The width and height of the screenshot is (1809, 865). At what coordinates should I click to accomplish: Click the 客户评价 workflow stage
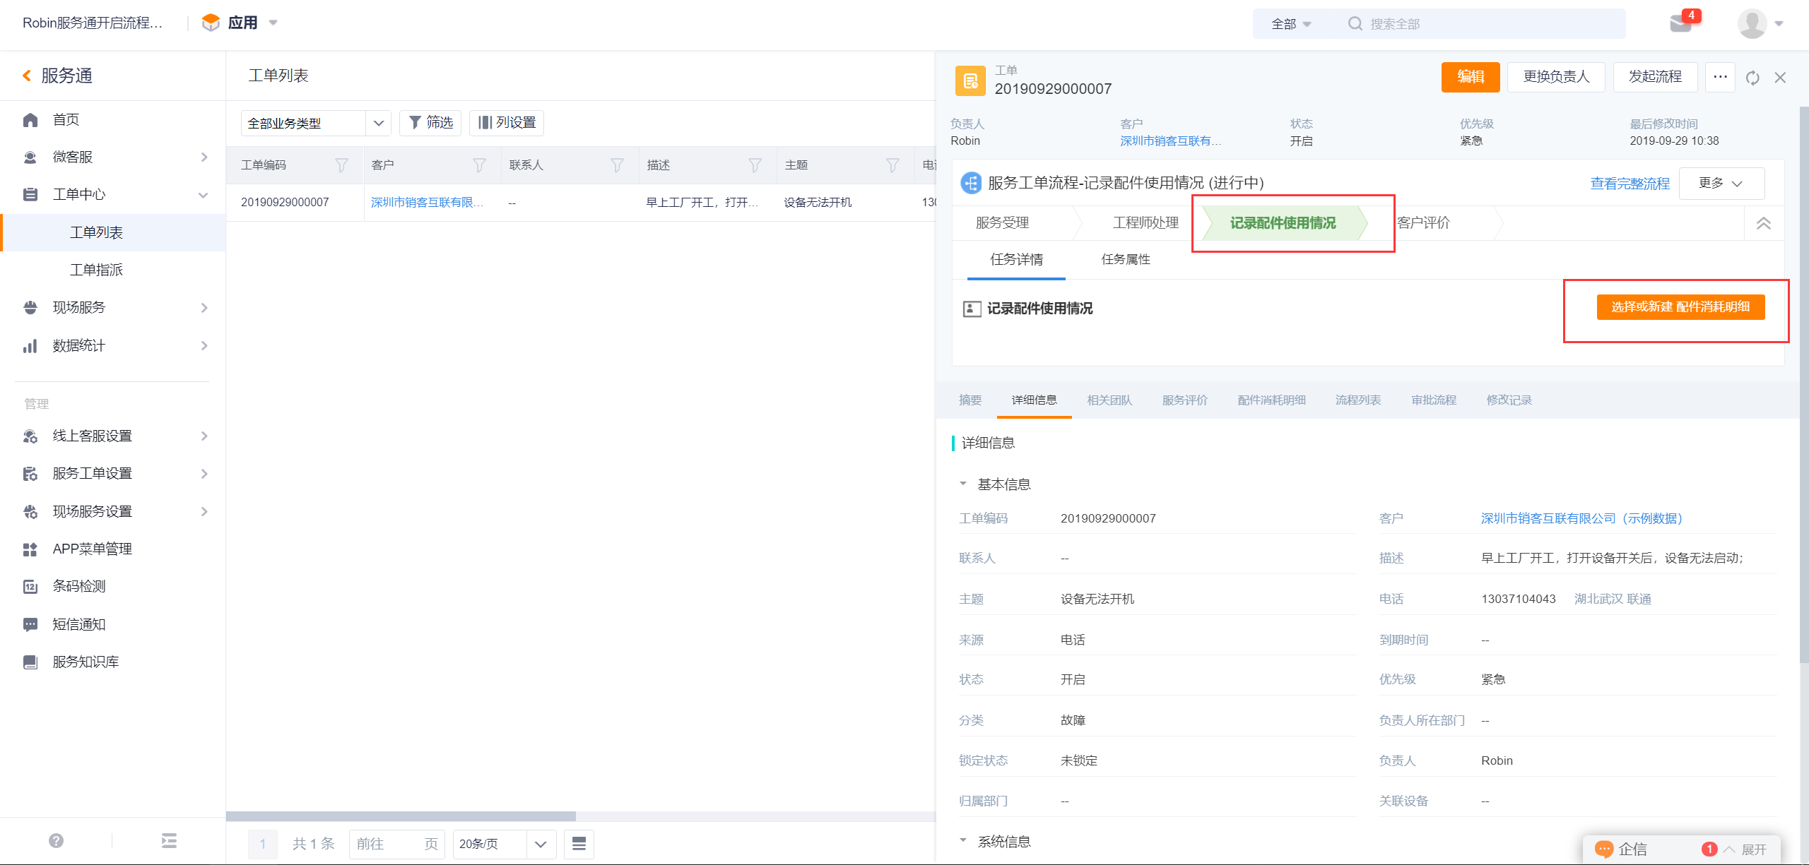pyautogui.click(x=1423, y=223)
